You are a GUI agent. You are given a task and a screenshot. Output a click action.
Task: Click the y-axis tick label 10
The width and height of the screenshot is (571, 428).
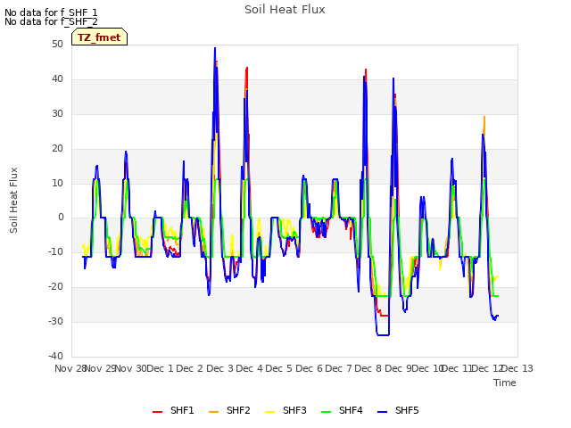pos(57,183)
